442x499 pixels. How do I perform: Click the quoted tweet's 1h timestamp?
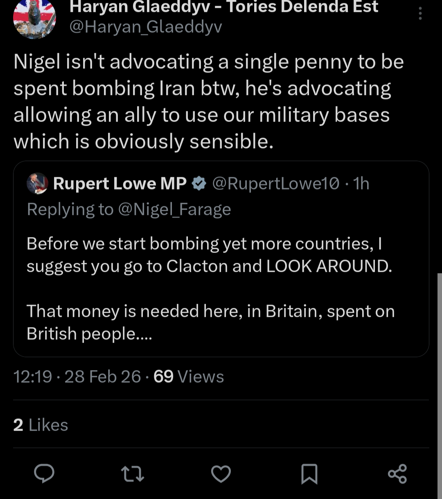[361, 184]
